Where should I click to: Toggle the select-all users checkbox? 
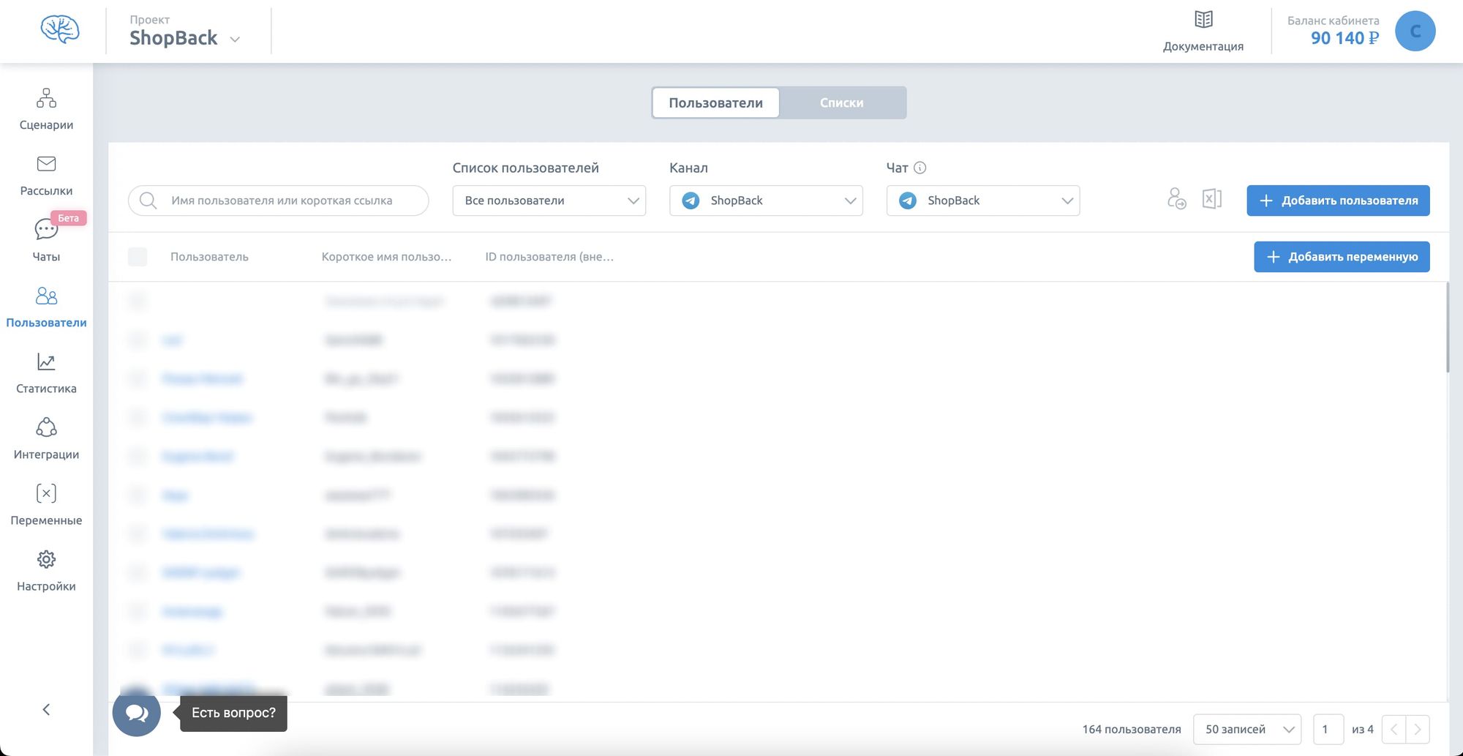pos(138,257)
